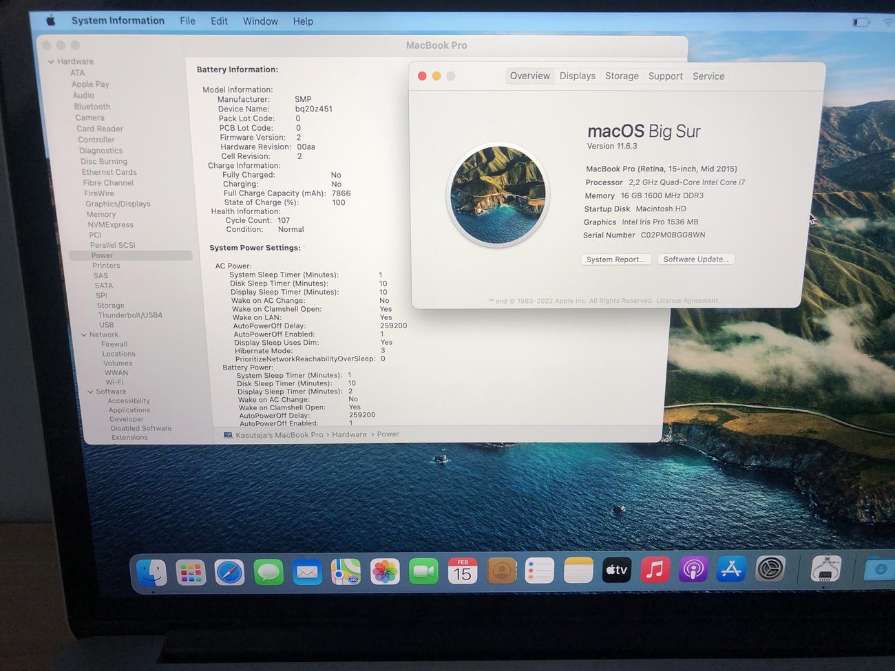Select NVMExpress in the sidebar

point(110,225)
